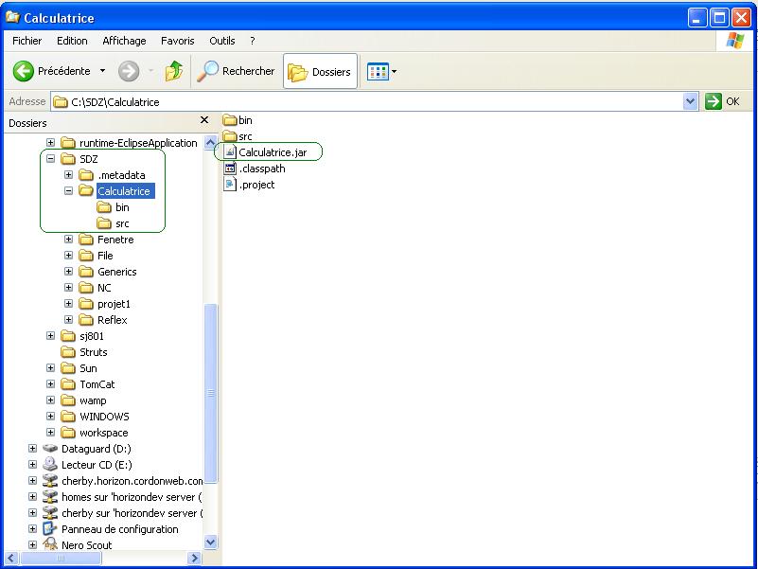Open the ? help menu
This screenshot has width=758, height=569.
point(253,41)
